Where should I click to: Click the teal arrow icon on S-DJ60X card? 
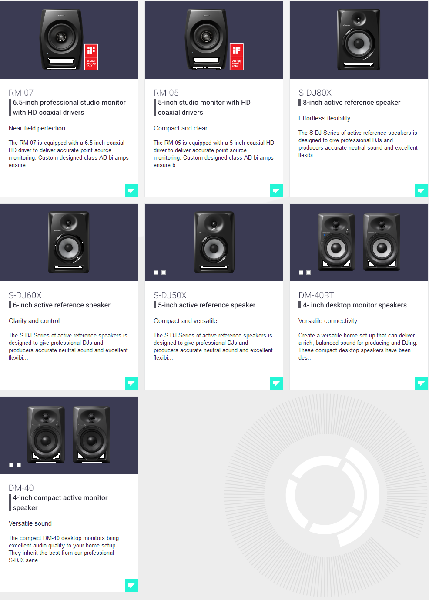tap(131, 383)
